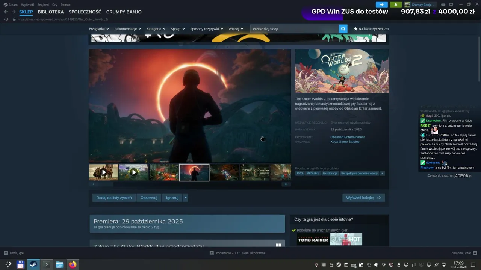Viewport: 481px width, 270px height.
Task: Click the Obserwuj button
Action: point(149,198)
